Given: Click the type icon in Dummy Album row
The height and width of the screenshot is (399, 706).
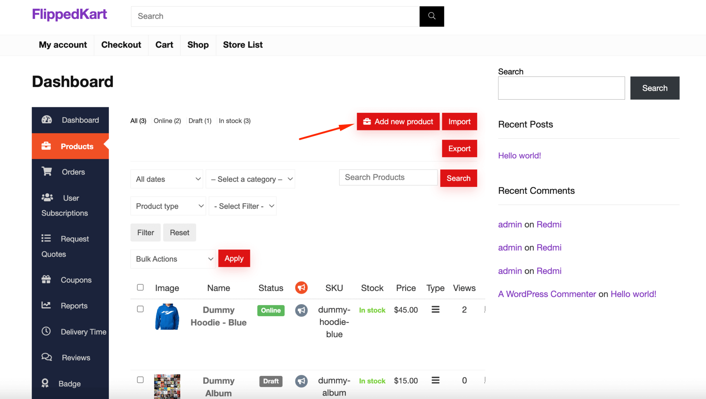Looking at the screenshot, I should 435,380.
